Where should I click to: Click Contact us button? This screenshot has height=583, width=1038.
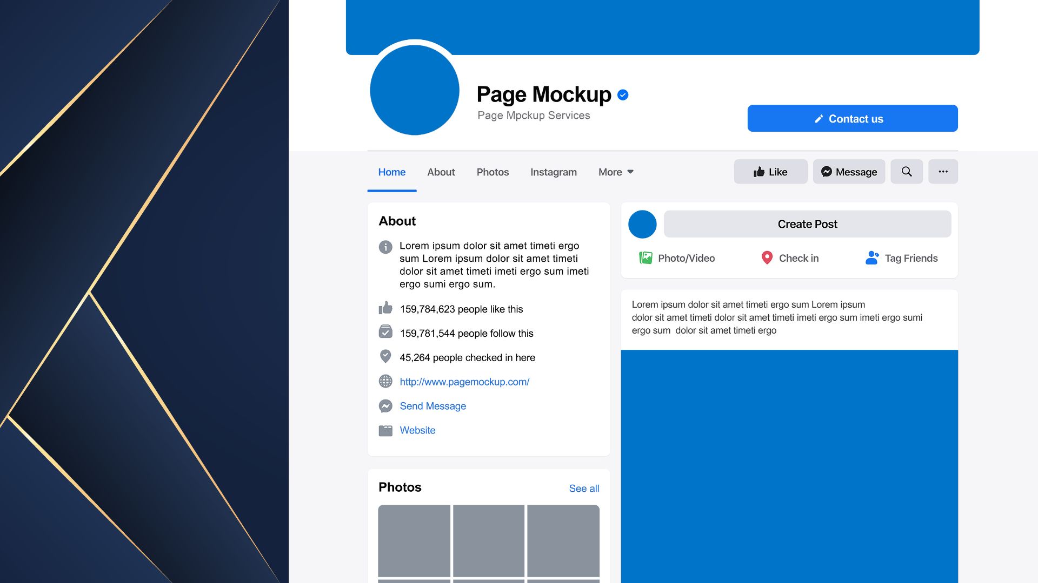(x=853, y=118)
